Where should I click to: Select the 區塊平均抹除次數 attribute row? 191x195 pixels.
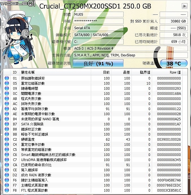pos(93,109)
